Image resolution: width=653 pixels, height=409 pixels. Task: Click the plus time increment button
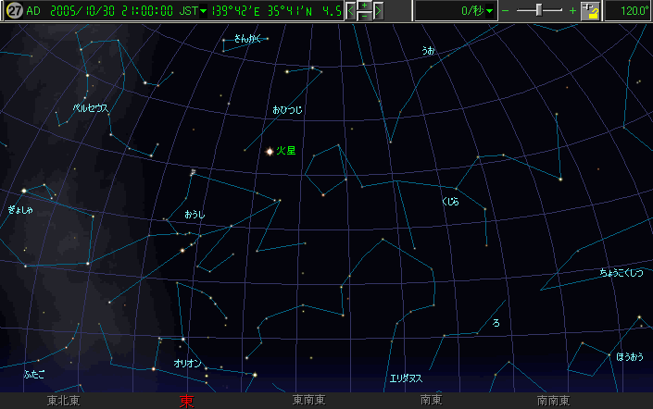[365, 6]
